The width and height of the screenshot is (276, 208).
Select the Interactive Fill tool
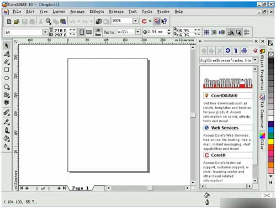[x=7, y=147]
